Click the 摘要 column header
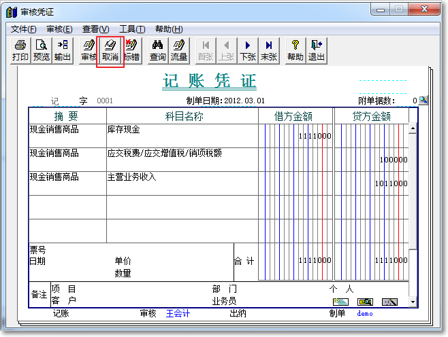The image size is (448, 337). 67,116
